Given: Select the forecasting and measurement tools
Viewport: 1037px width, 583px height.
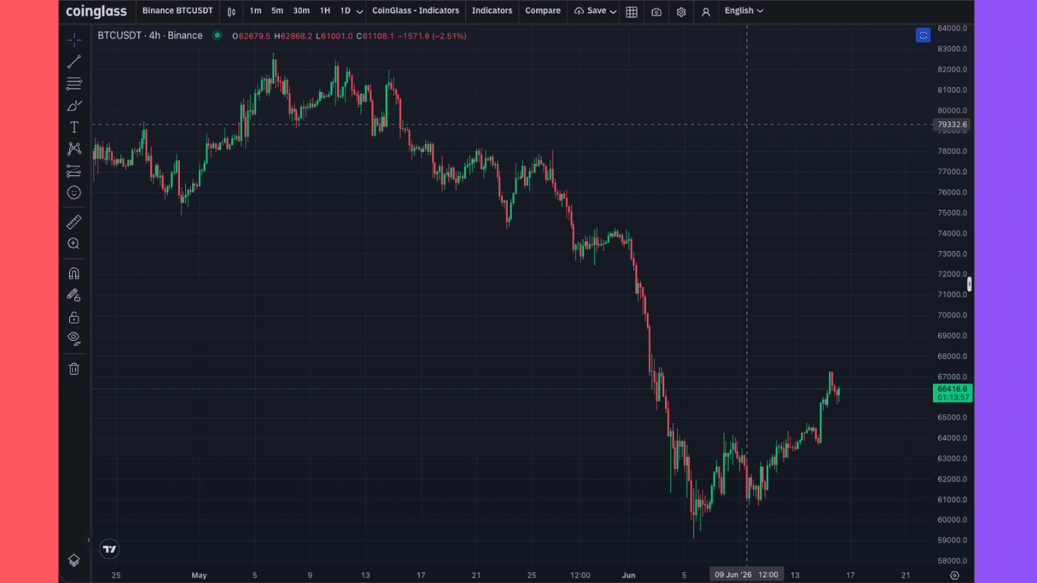Looking at the screenshot, I should (x=74, y=171).
